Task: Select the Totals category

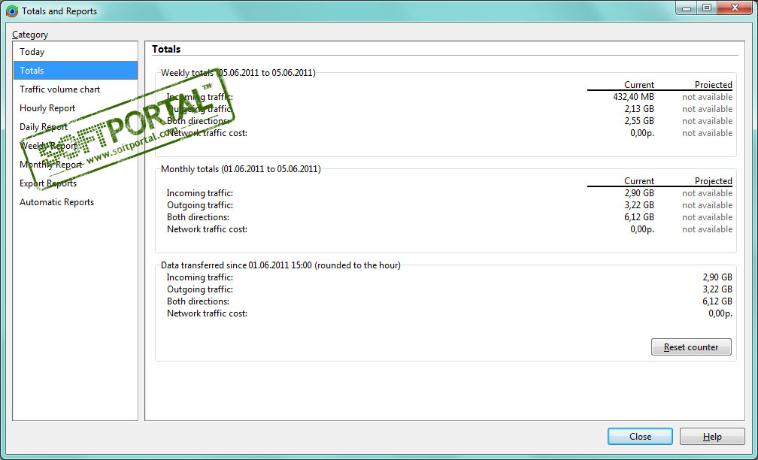Action: tap(75, 71)
